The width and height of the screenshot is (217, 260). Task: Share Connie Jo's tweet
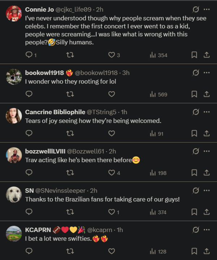point(207,55)
